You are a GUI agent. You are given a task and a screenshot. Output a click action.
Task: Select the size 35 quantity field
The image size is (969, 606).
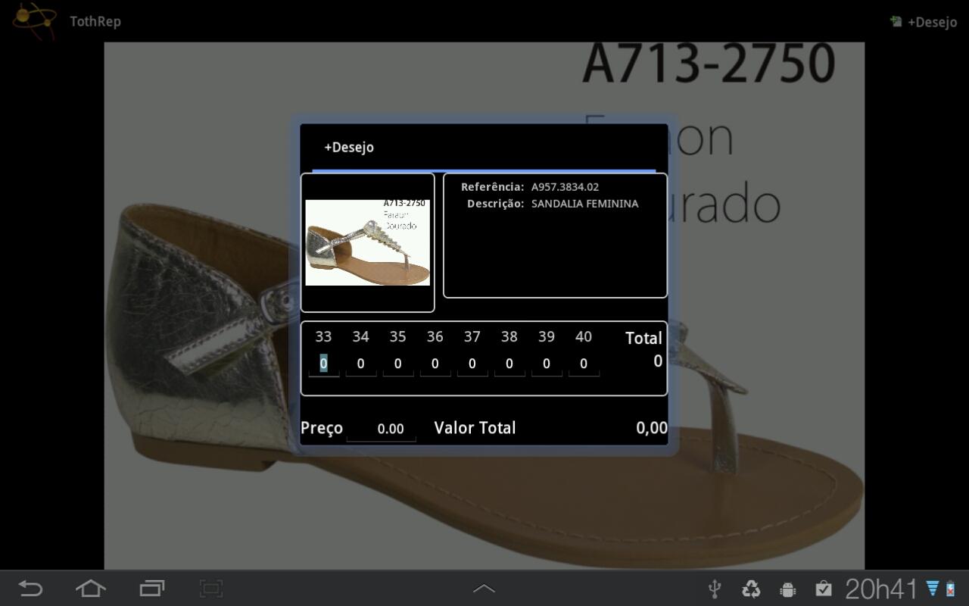click(x=397, y=364)
